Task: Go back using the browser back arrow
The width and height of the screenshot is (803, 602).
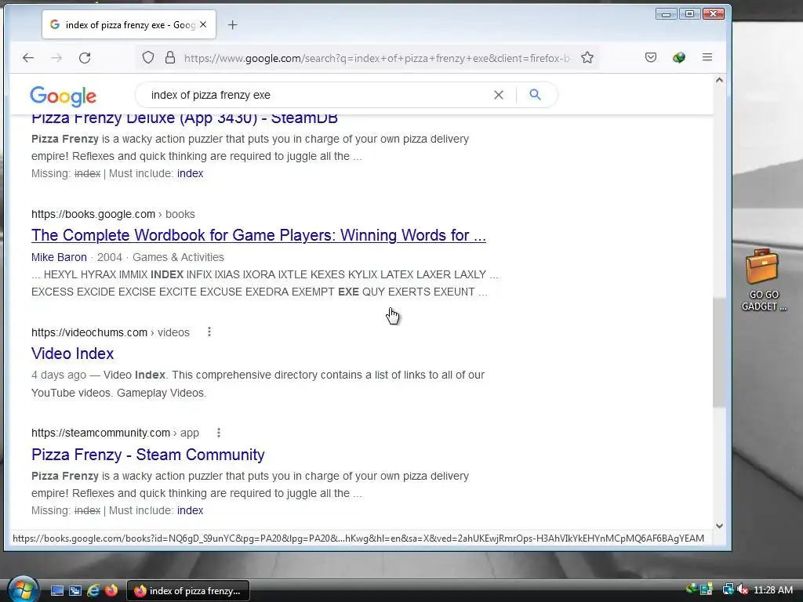Action: point(28,58)
